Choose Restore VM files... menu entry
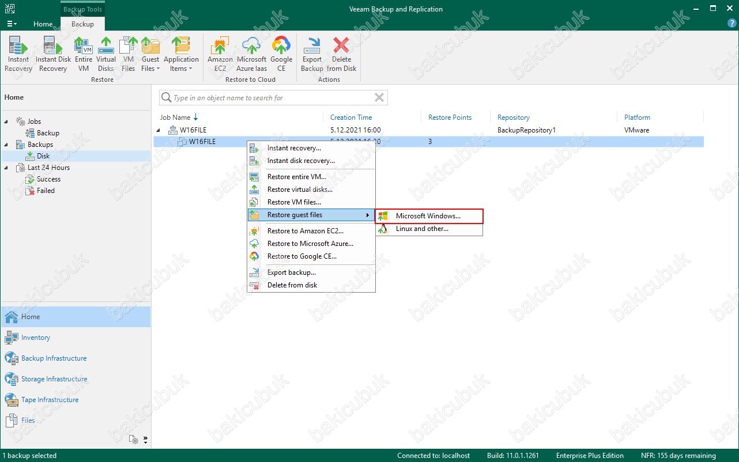 tap(311, 202)
